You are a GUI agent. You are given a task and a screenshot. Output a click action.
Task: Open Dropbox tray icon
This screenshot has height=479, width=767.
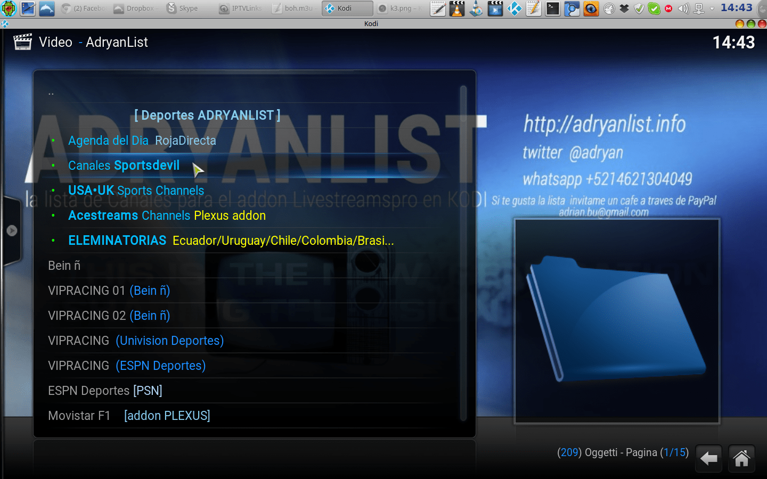click(624, 9)
